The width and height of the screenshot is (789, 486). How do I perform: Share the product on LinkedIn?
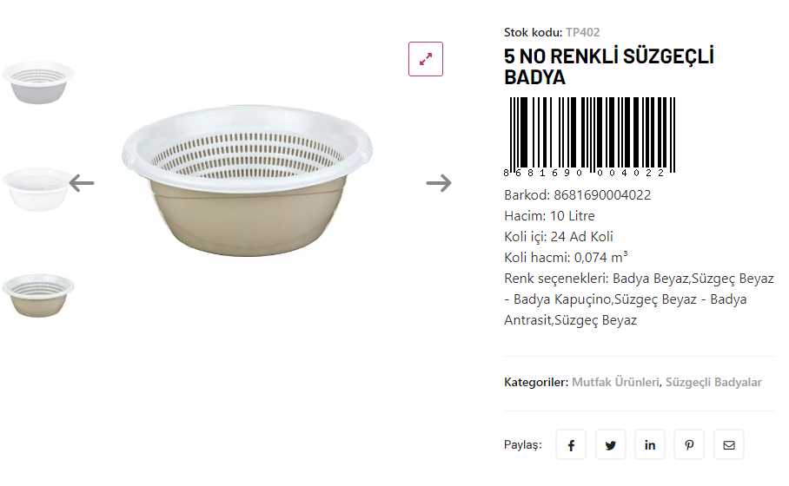click(650, 444)
